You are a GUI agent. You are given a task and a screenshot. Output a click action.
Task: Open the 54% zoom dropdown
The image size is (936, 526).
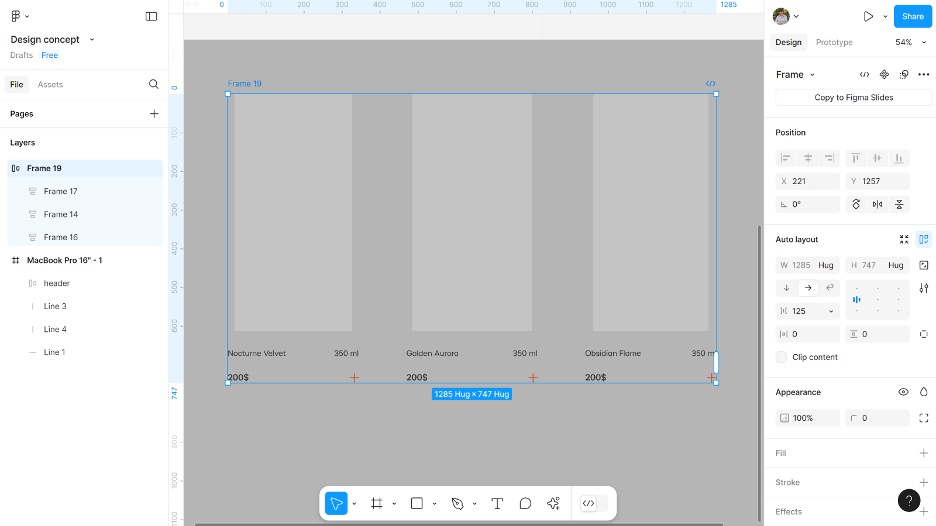(x=911, y=42)
